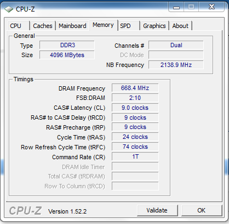Viewport: 229px width, 224px height.
Task: Click the Cycle Time (tRAS) label
Action: tap(81, 137)
